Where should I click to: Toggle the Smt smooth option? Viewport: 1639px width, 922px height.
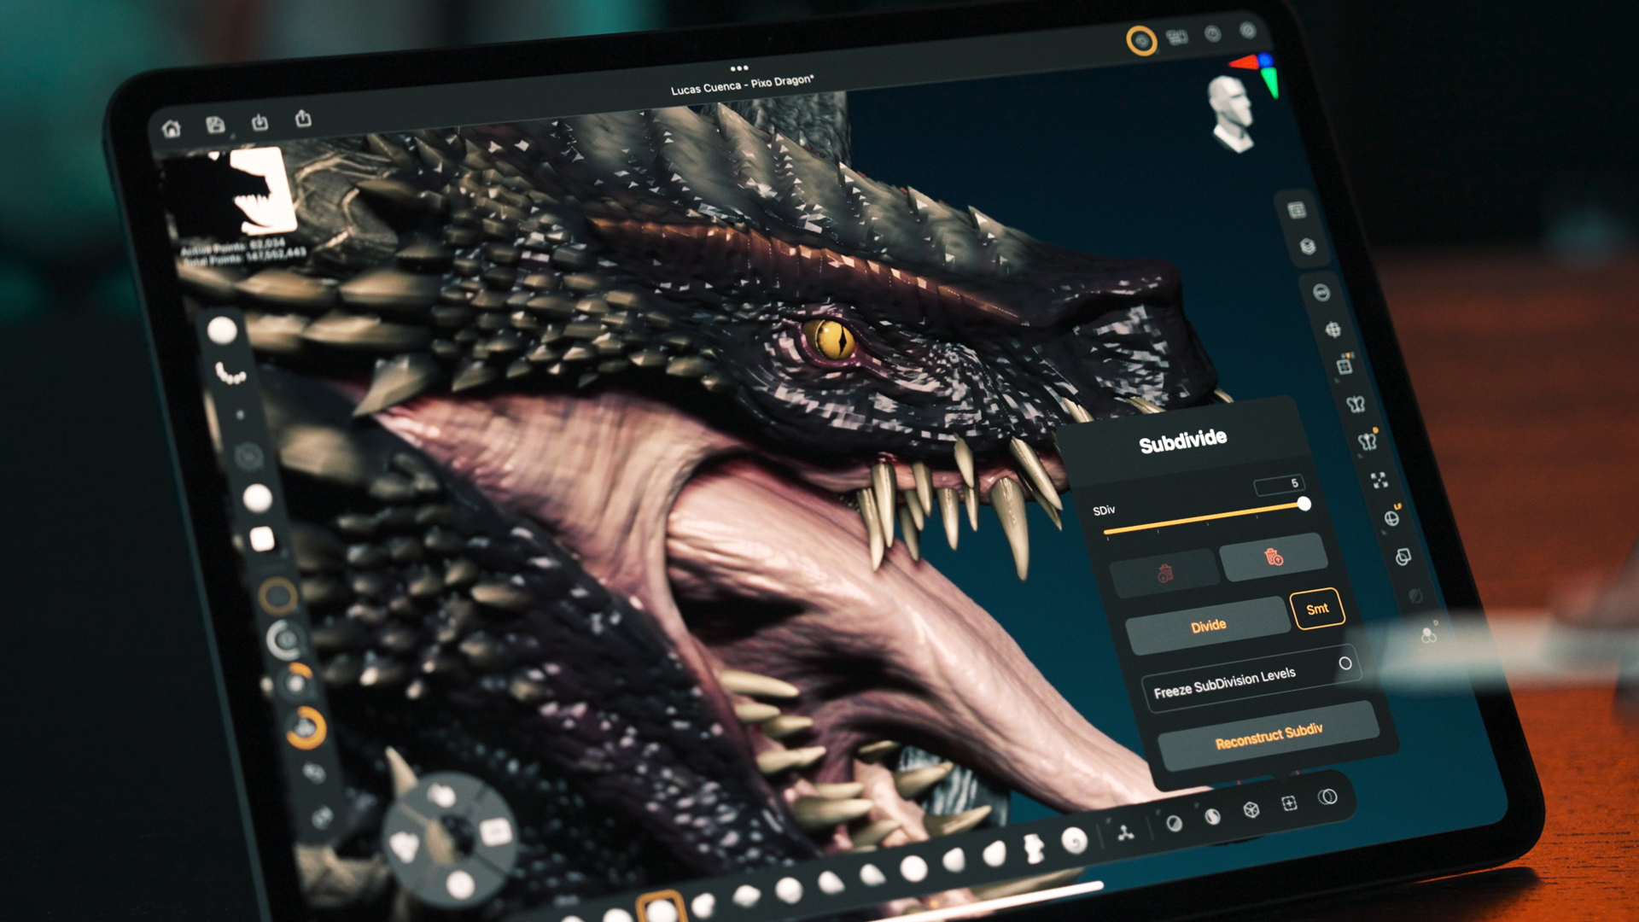pyautogui.click(x=1317, y=609)
